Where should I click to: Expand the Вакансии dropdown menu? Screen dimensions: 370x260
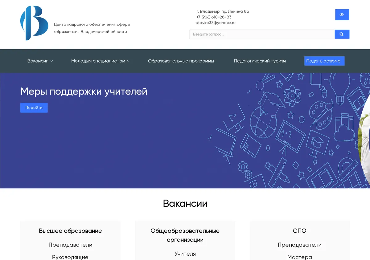[x=40, y=61]
